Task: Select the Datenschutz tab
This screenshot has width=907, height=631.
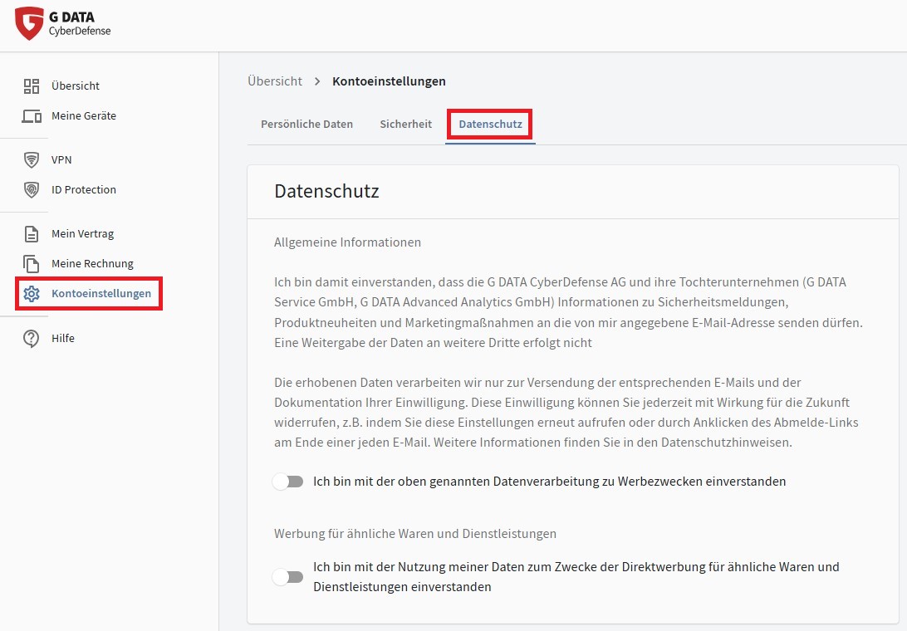Action: (x=489, y=124)
